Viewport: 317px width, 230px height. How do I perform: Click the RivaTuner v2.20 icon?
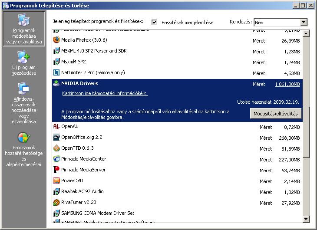point(56,202)
